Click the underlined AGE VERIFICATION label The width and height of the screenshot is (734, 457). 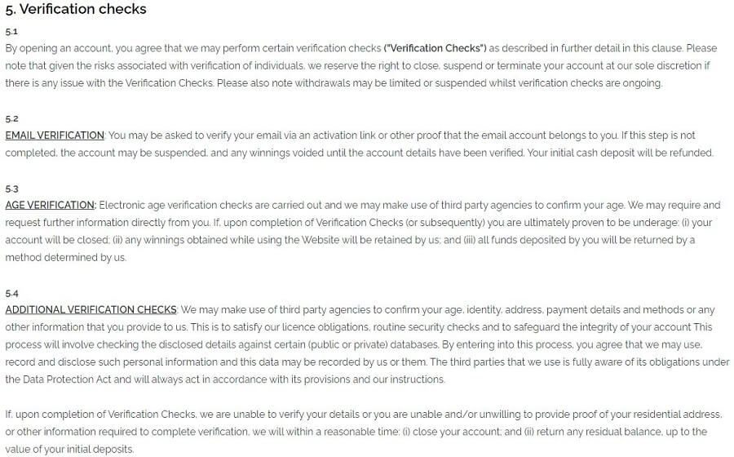coord(51,205)
